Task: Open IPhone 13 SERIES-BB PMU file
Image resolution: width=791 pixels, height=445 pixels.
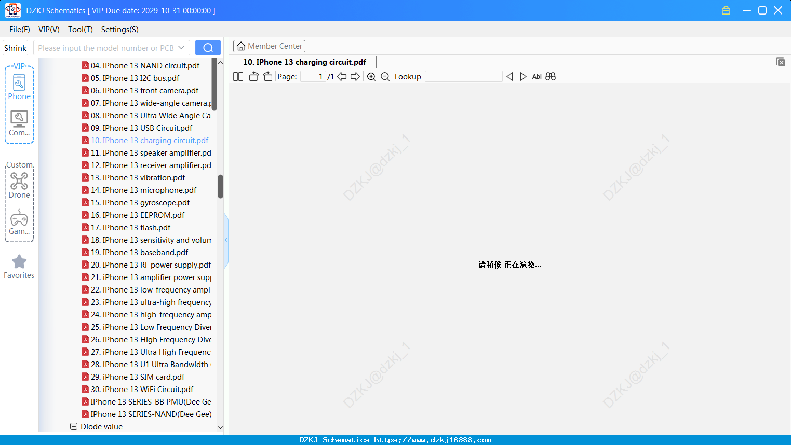Action: coord(151,402)
